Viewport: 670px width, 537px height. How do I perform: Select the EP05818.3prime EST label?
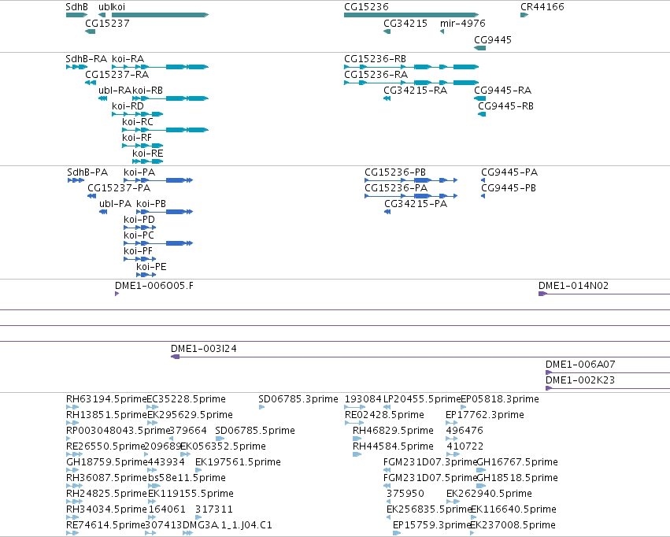point(500,399)
